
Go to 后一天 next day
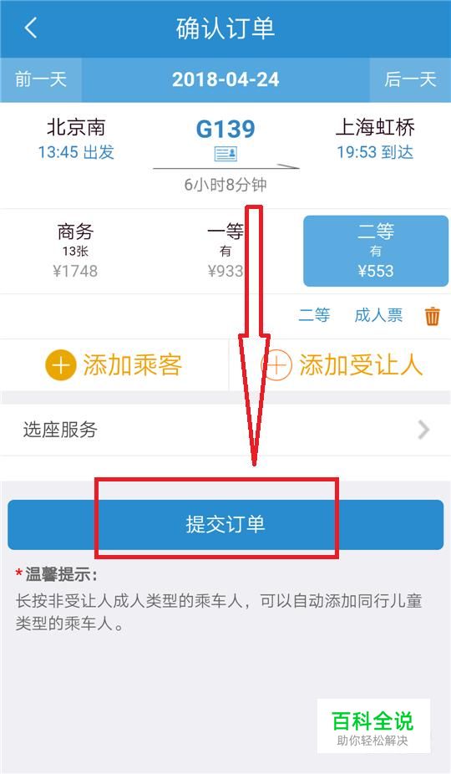(x=411, y=80)
